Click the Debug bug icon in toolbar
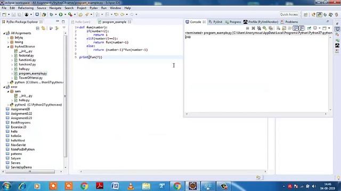This screenshot has height=191, width=341. pyautogui.click(x=51, y=14)
